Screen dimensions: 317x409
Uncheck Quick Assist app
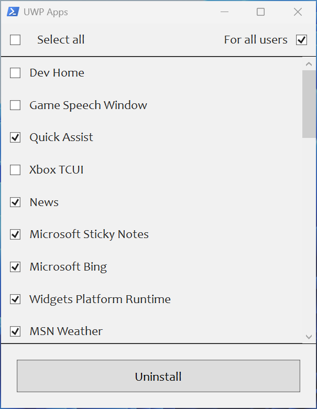tap(15, 137)
